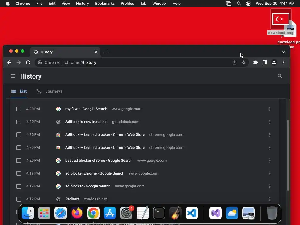Image resolution: width=300 pixels, height=225 pixels.
Task: Open the side panel icon in toolbar
Action: click(265, 63)
